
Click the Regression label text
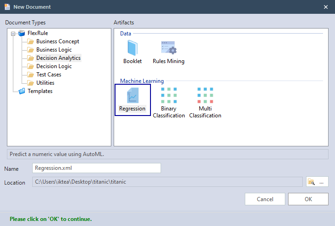tap(132, 109)
